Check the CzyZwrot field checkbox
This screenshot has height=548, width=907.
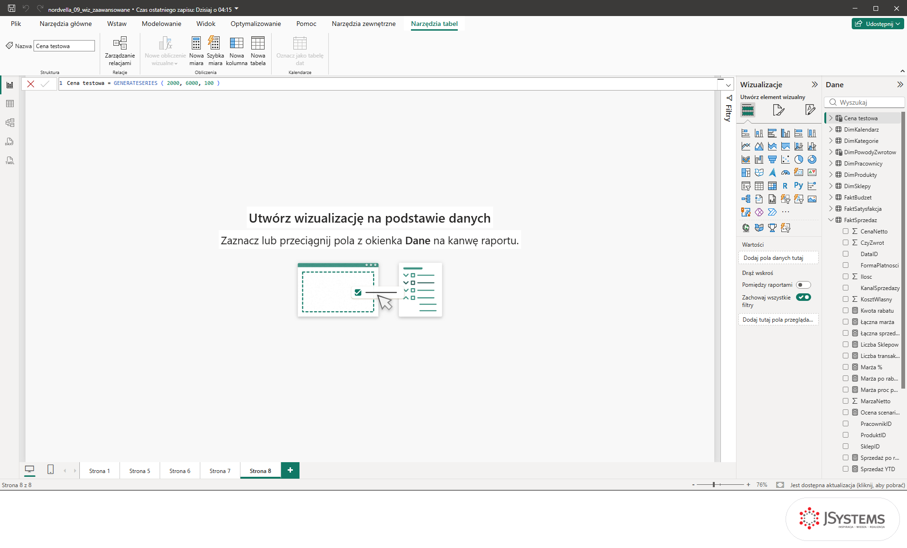click(x=846, y=242)
